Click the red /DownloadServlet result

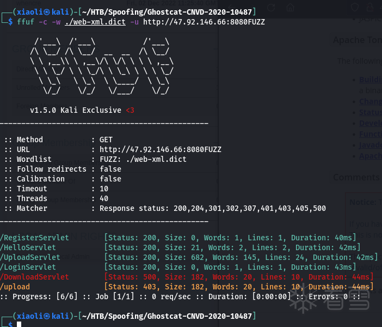(35, 277)
